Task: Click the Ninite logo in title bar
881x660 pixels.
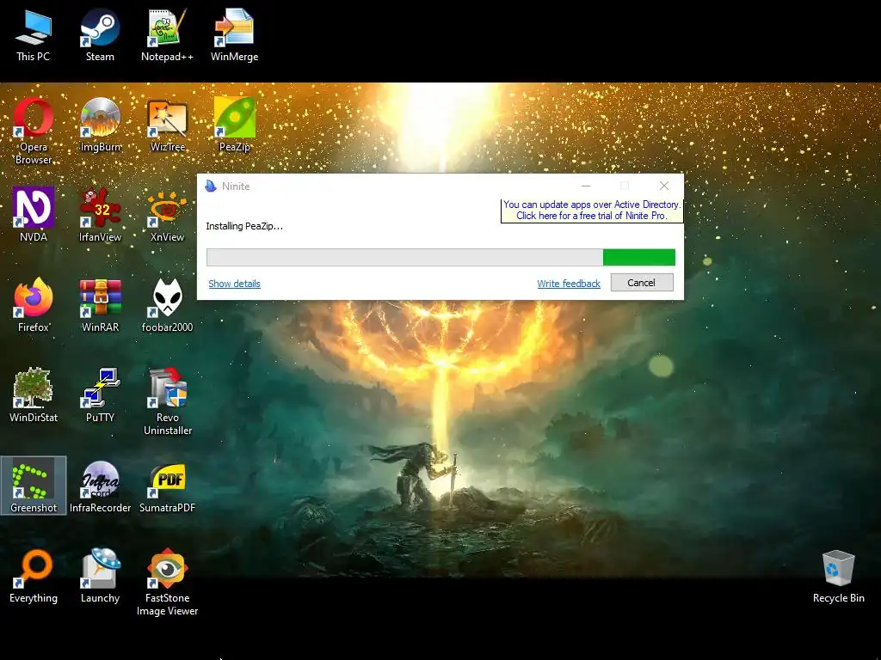Action: click(x=211, y=186)
